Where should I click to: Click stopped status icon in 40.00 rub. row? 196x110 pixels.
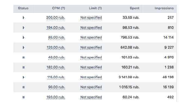(x=23, y=57)
